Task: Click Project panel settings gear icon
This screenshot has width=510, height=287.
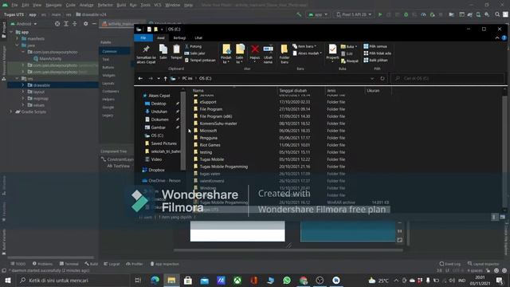Action: point(85,24)
